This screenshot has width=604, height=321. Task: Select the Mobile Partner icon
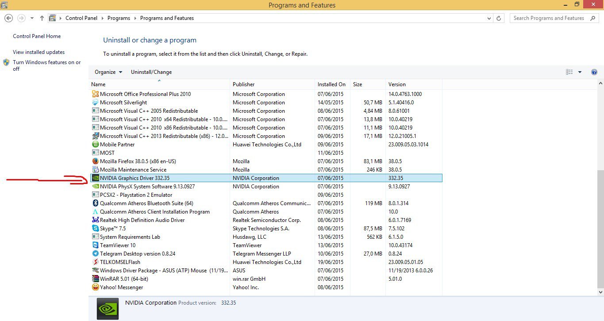pyautogui.click(x=95, y=145)
